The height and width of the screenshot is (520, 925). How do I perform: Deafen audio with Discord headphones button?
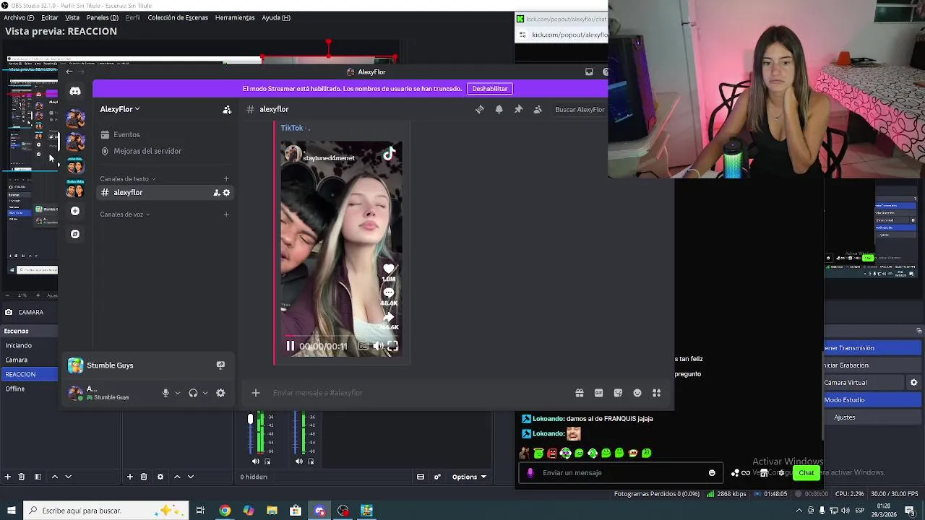click(x=193, y=393)
